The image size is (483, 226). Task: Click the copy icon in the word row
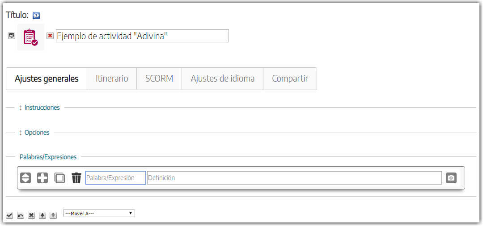coord(59,178)
